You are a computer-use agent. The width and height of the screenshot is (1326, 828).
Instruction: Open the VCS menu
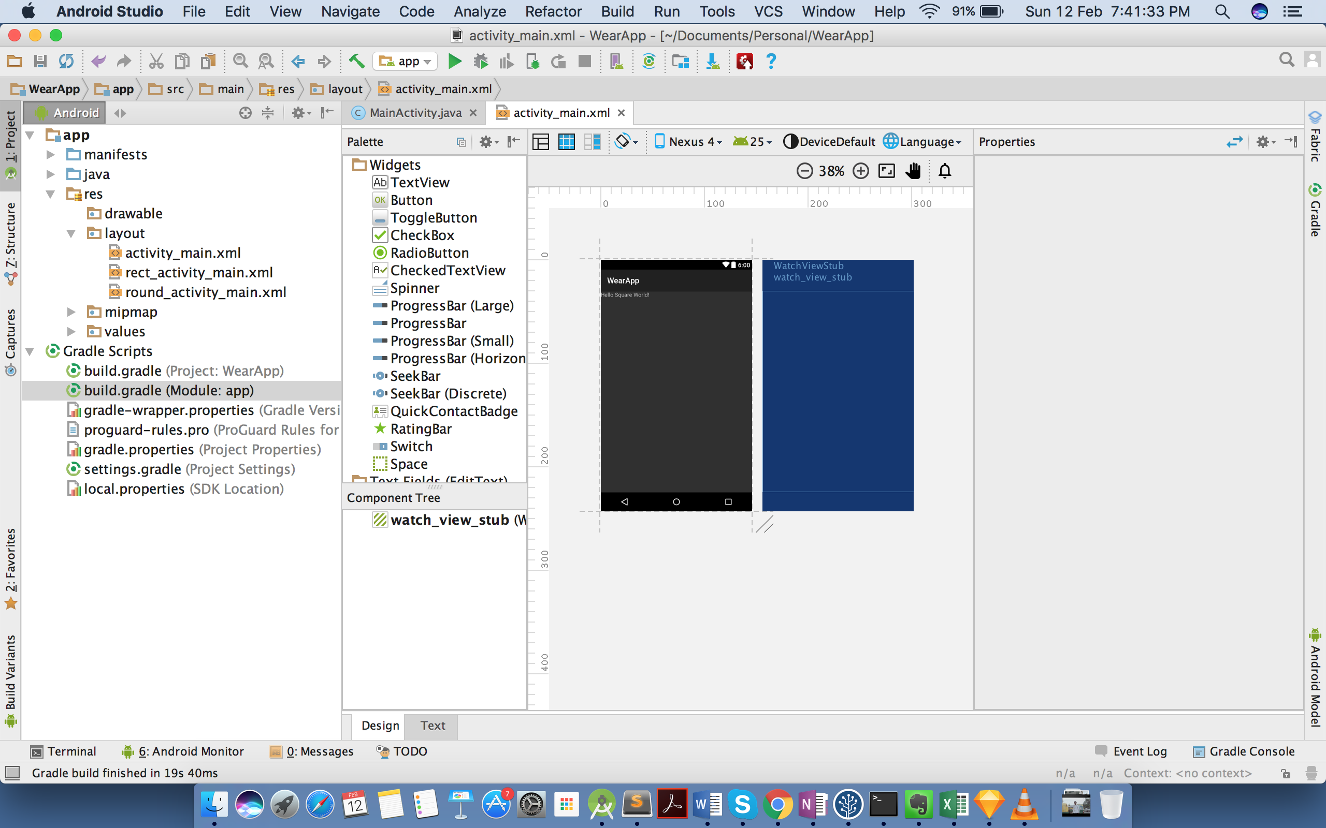point(768,11)
